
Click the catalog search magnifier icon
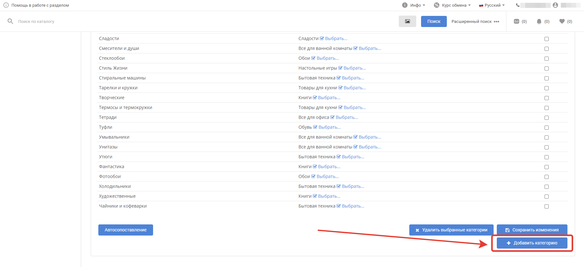11,21
